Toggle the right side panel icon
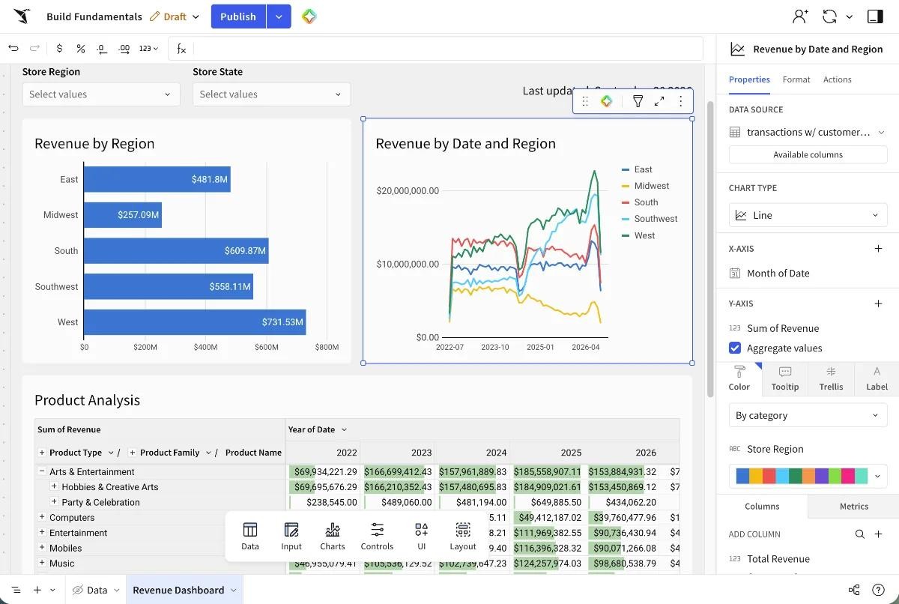This screenshot has height=604, width=899. (875, 16)
